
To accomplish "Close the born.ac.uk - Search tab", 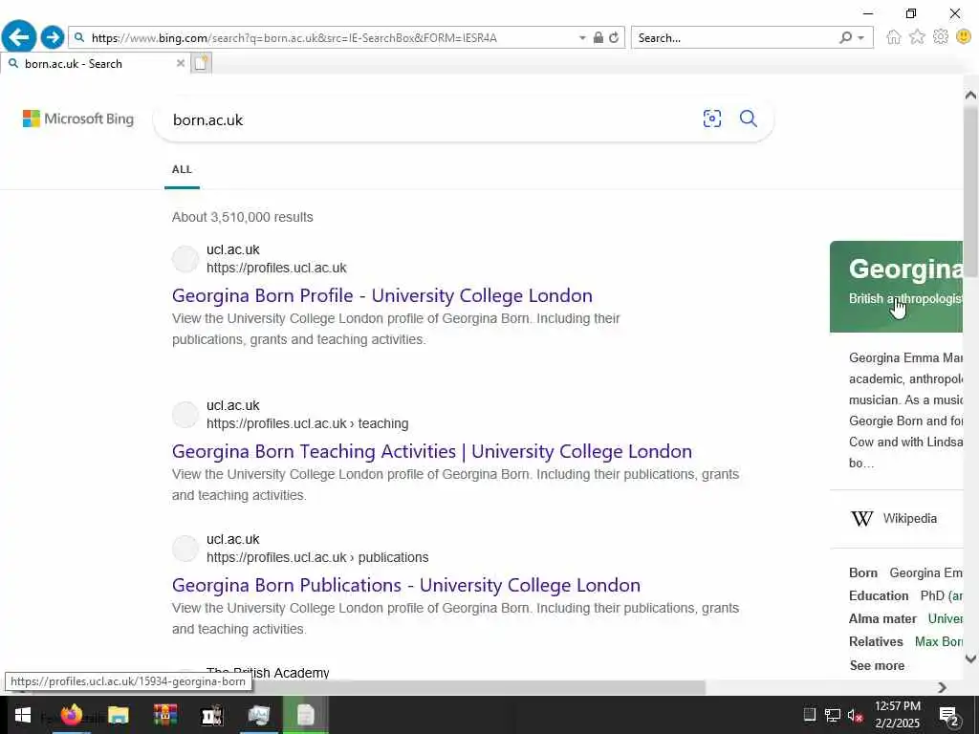I will pos(180,63).
